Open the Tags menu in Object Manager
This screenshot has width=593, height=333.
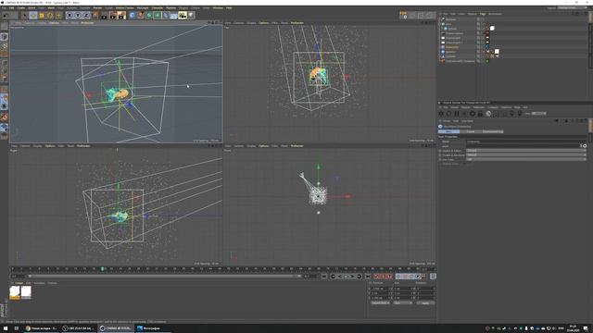pyautogui.click(x=483, y=14)
